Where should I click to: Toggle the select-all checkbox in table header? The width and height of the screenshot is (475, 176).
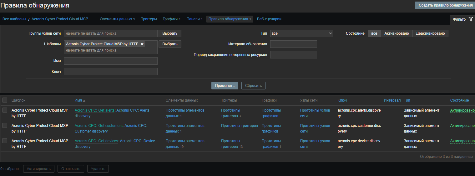[x=5, y=100]
